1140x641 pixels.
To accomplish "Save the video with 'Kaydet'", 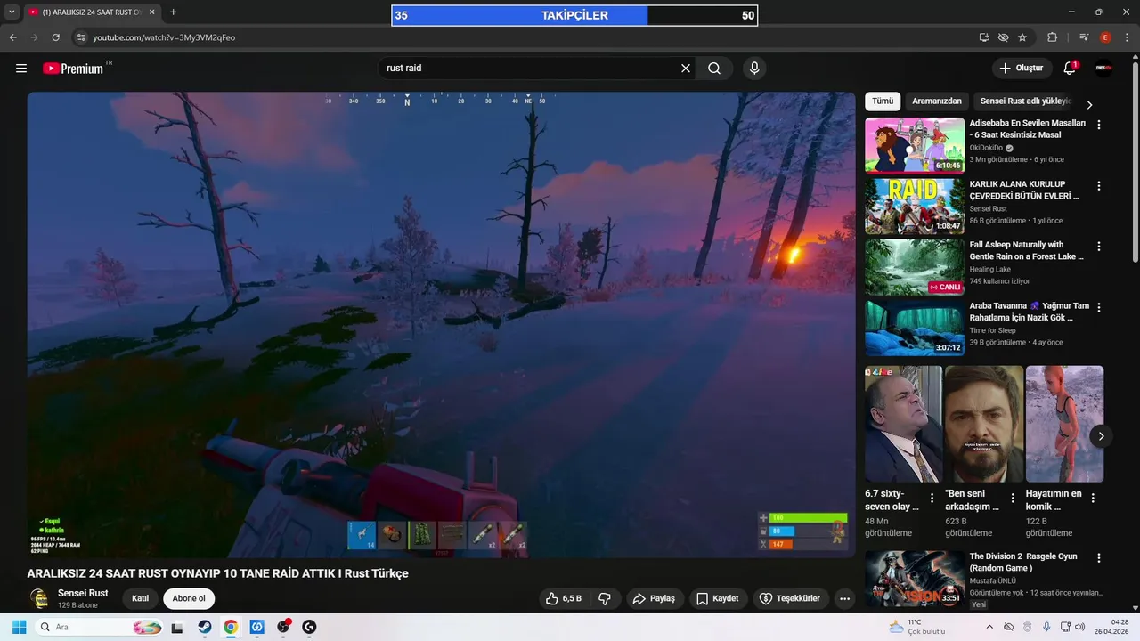I will pyautogui.click(x=718, y=598).
